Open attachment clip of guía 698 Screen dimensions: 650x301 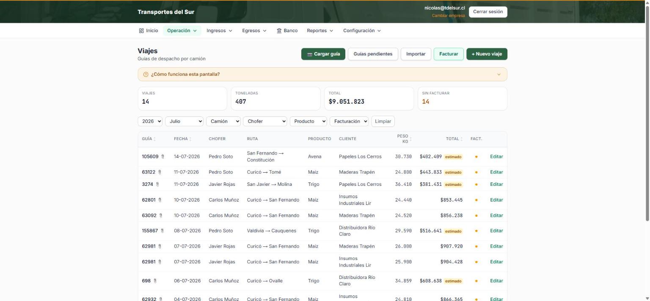[155, 281]
